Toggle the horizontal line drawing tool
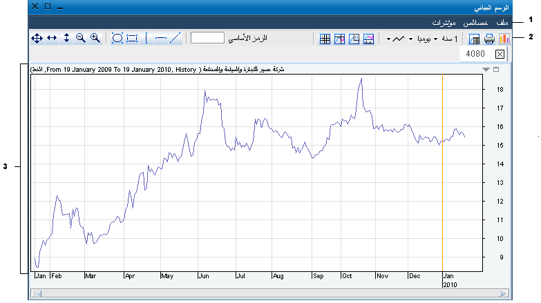541x303 pixels. [x=161, y=38]
